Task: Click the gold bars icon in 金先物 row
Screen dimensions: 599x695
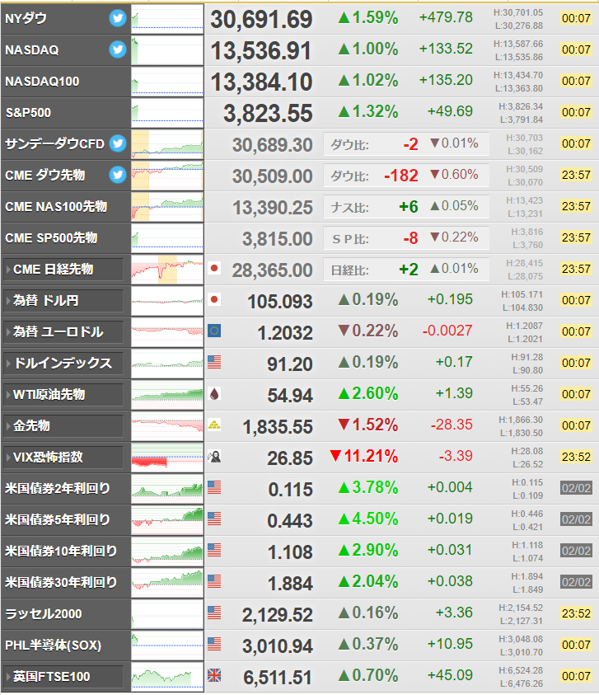Action: point(214,425)
